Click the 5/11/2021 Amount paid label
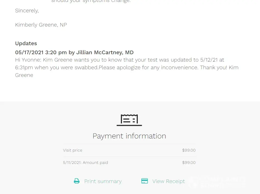Screen dimensions: 260x194 [85, 163]
